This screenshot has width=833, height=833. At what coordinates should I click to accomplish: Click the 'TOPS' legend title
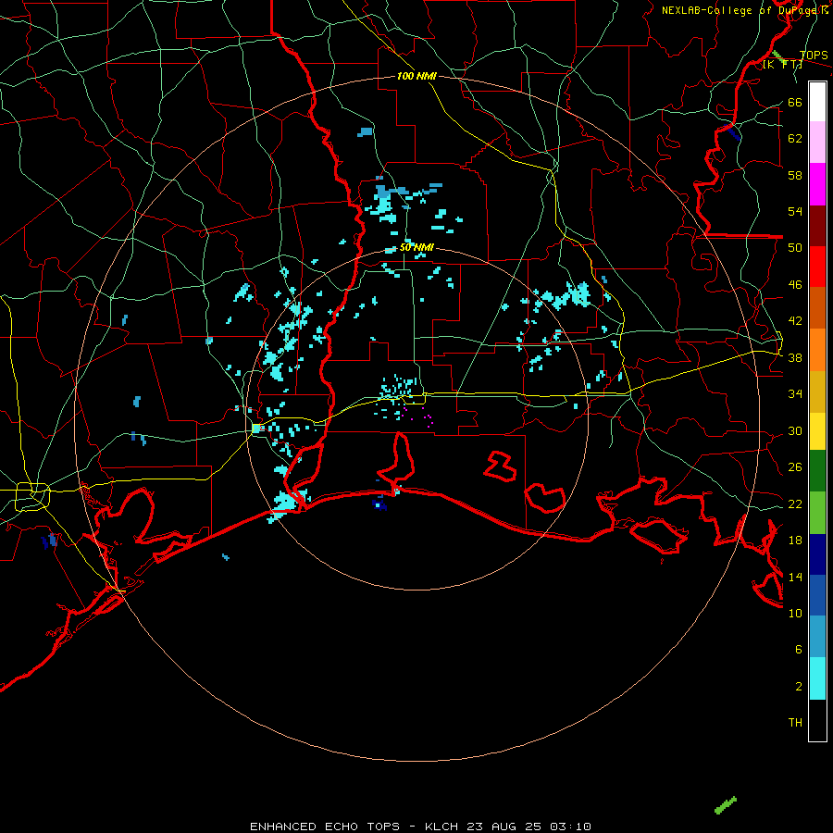(x=814, y=56)
